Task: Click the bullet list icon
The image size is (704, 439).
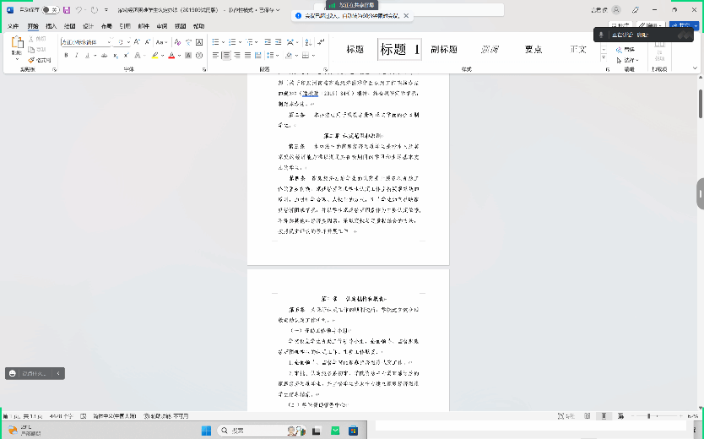Action: tap(215, 41)
